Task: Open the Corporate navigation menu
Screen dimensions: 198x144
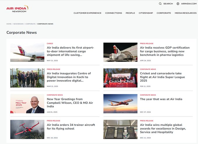Action: coord(164,13)
